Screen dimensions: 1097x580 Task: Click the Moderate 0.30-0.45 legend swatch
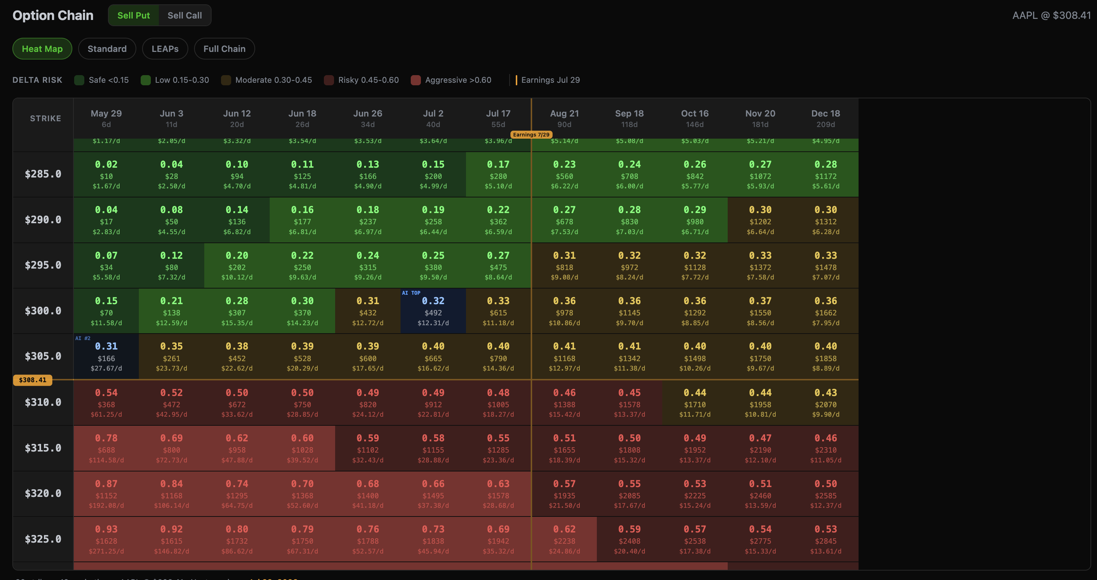226,80
